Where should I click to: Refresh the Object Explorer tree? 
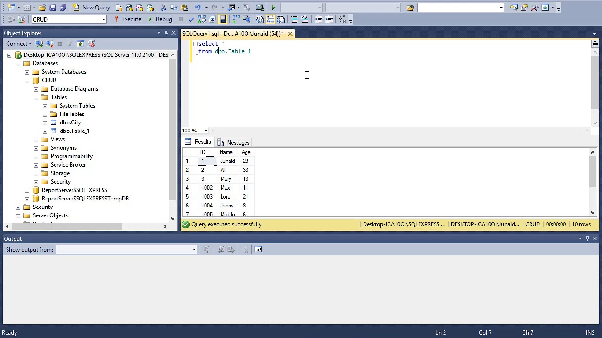[x=80, y=44]
